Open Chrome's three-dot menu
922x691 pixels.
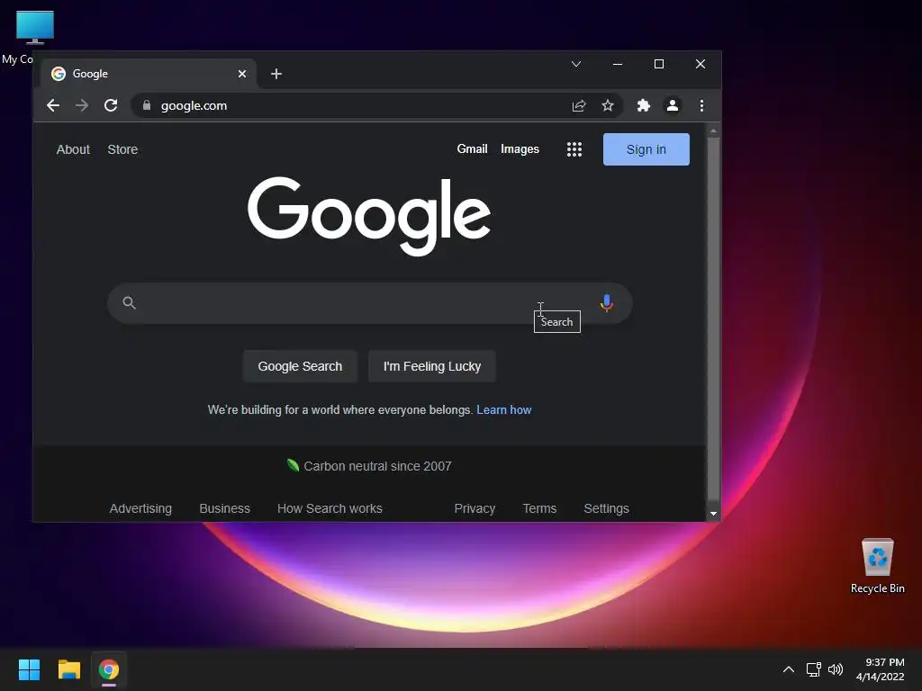(x=701, y=106)
